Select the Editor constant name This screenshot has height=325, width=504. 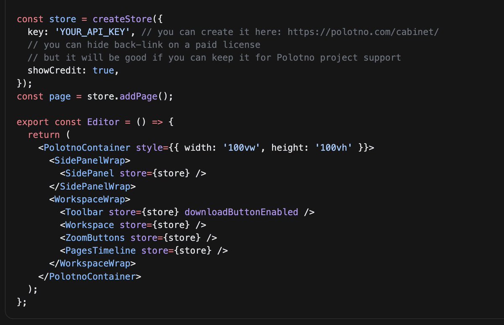[x=103, y=122]
